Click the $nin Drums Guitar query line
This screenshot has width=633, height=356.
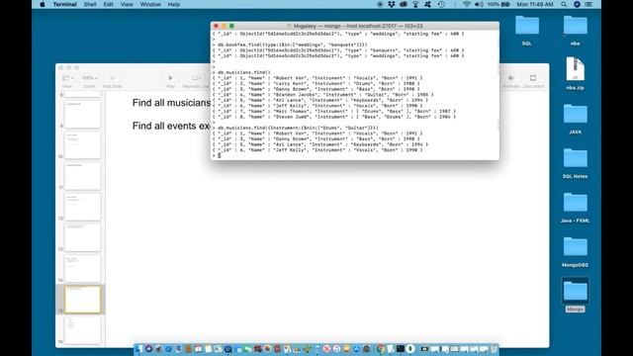pos(298,128)
